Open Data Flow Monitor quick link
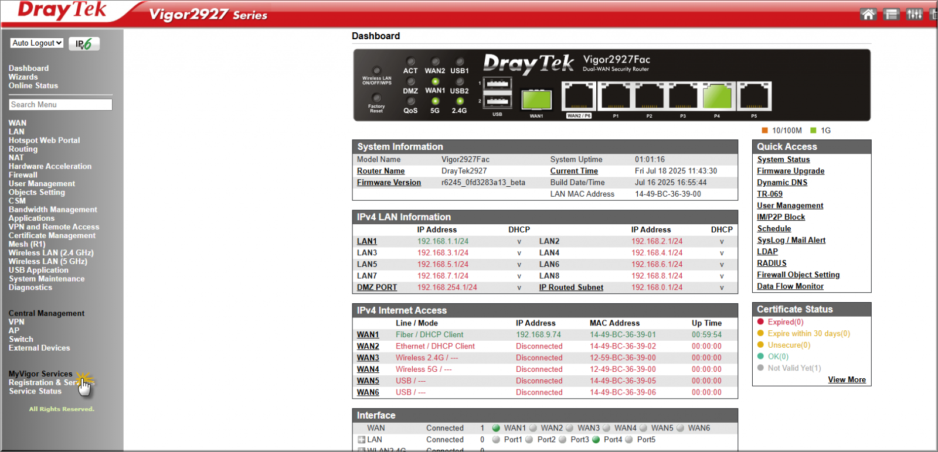Screen dimensions: 938x452 pos(790,286)
